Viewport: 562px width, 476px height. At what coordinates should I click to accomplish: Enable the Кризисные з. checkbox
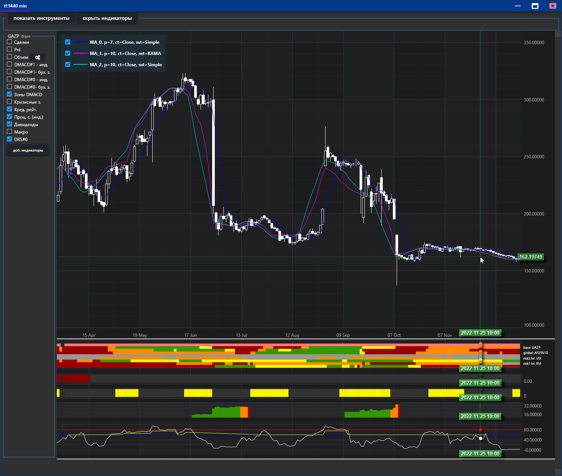(10, 101)
